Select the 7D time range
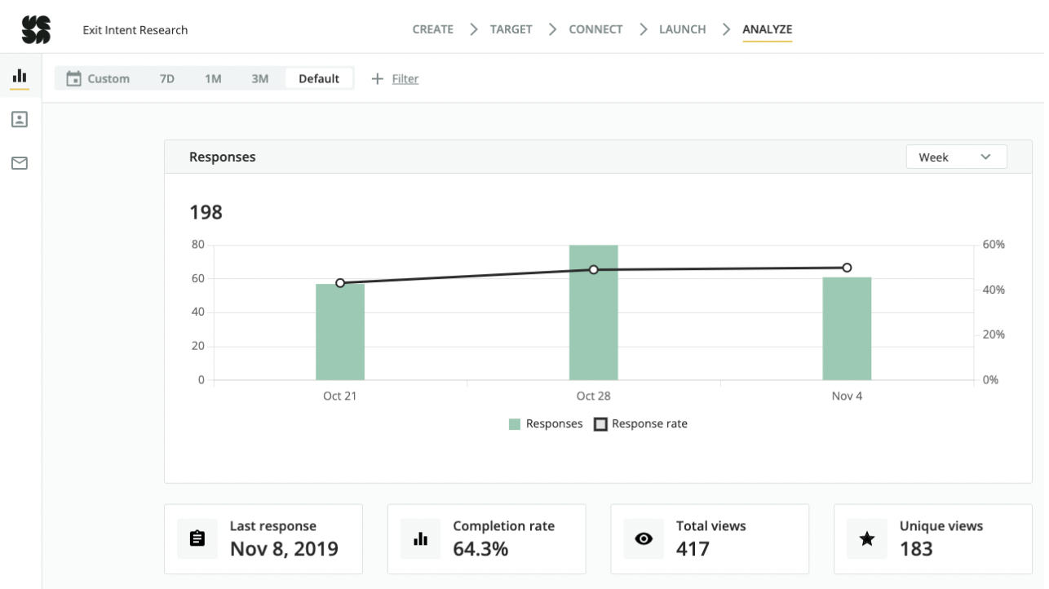Image resolution: width=1049 pixels, height=589 pixels. [166, 78]
